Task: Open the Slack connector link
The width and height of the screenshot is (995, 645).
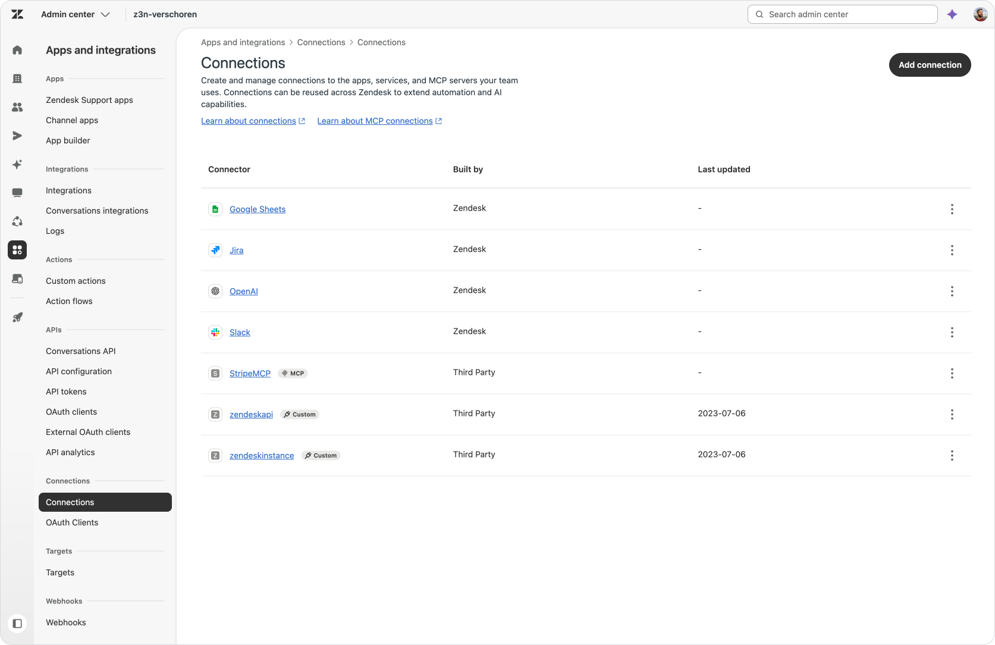Action: tap(240, 333)
